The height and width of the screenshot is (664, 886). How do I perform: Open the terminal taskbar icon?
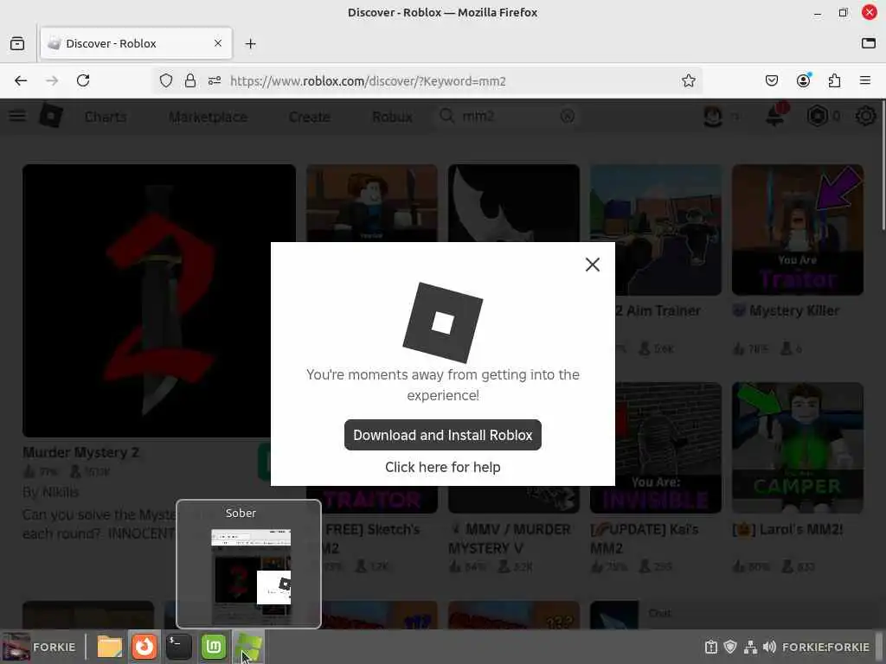178,647
